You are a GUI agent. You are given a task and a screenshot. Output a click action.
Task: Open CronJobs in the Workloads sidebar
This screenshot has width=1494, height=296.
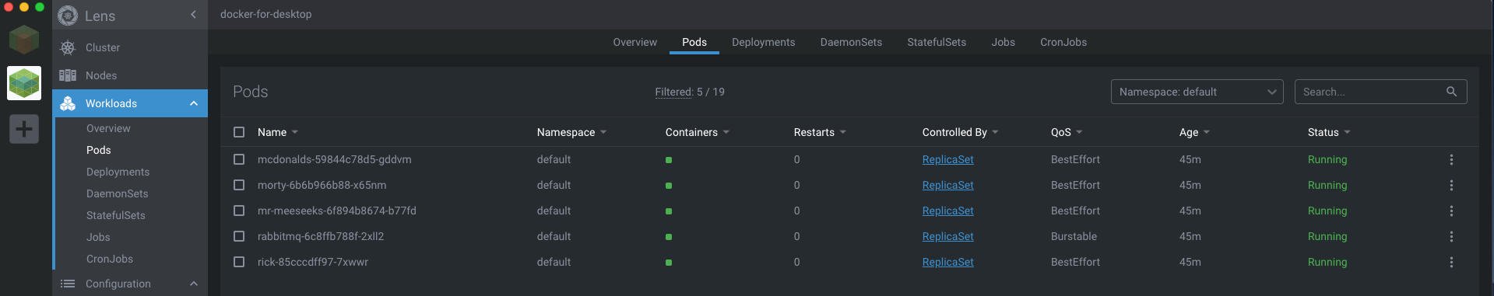pyautogui.click(x=110, y=259)
